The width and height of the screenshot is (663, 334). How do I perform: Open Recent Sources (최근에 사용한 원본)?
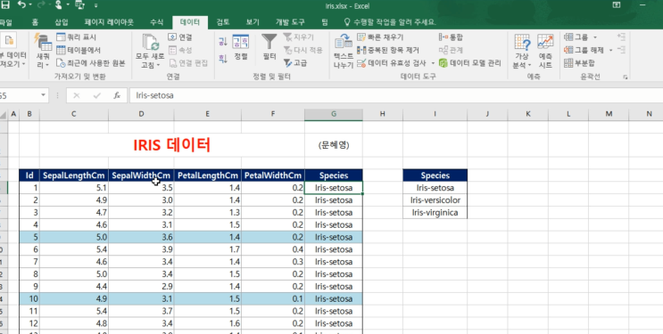pos(91,63)
